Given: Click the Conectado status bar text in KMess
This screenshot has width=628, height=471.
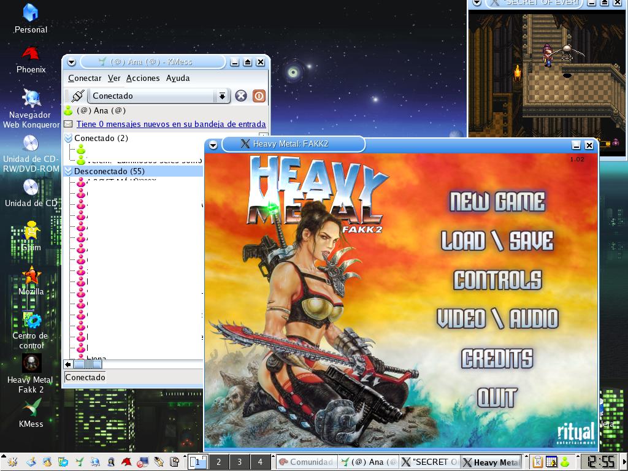Looking at the screenshot, I should (x=85, y=377).
